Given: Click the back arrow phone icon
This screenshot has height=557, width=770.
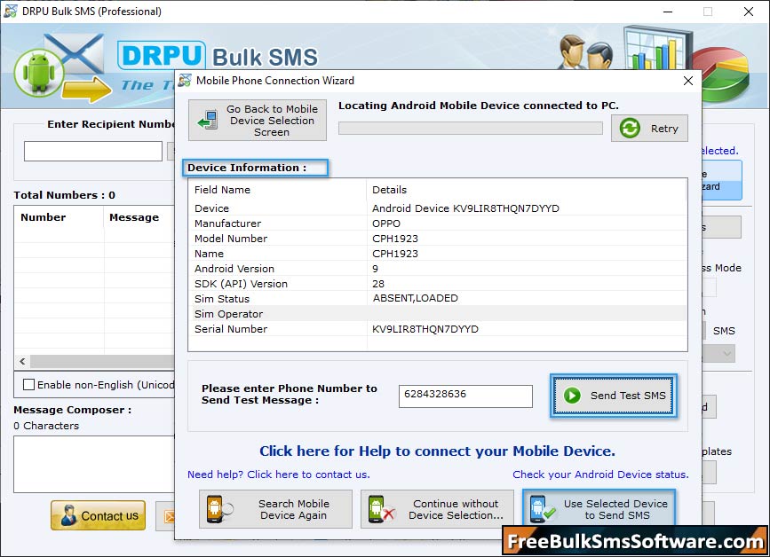Looking at the screenshot, I should coord(208,120).
